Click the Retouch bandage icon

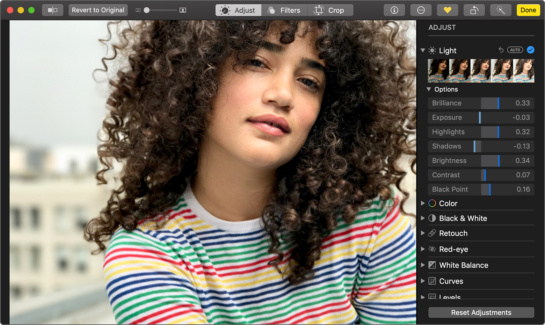click(432, 233)
